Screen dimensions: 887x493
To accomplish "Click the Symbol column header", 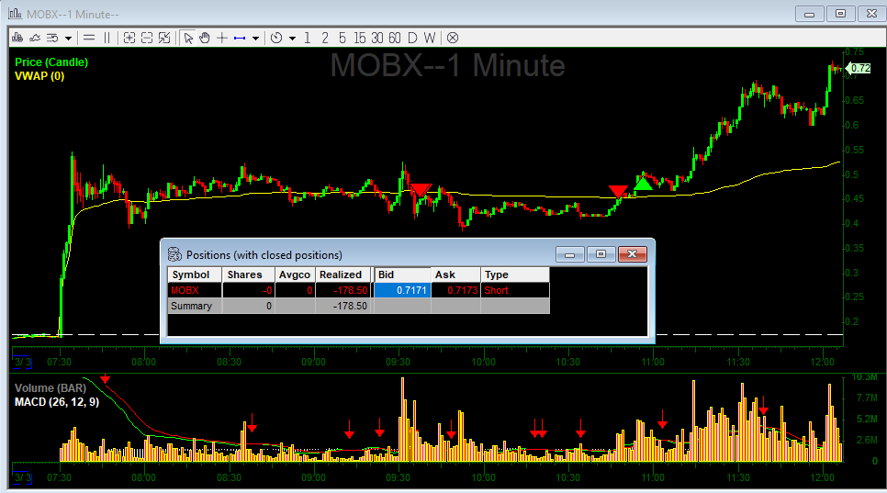I will pos(195,275).
